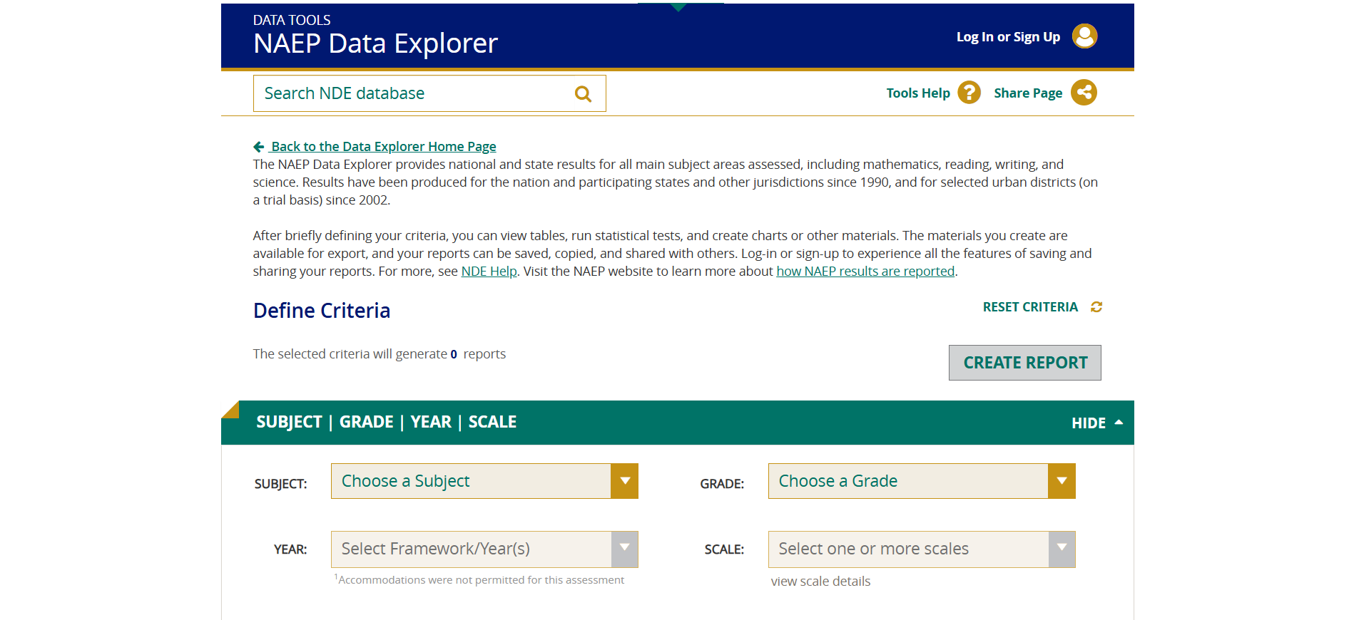Click the Share Page link text
This screenshot has width=1354, height=620.
click(1028, 93)
